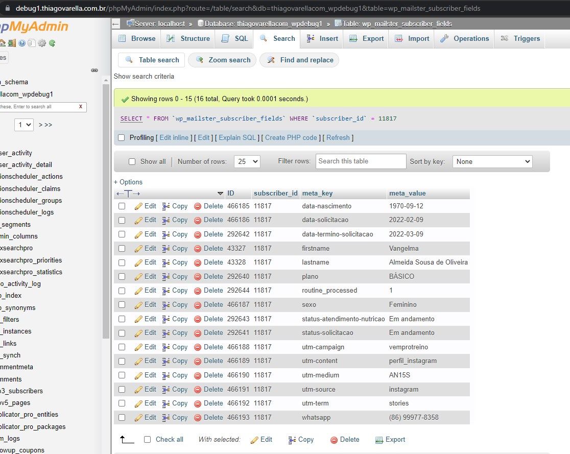Image resolution: width=570 pixels, height=454 pixels.
Task: Open the Operations tab
Action: tap(464, 38)
